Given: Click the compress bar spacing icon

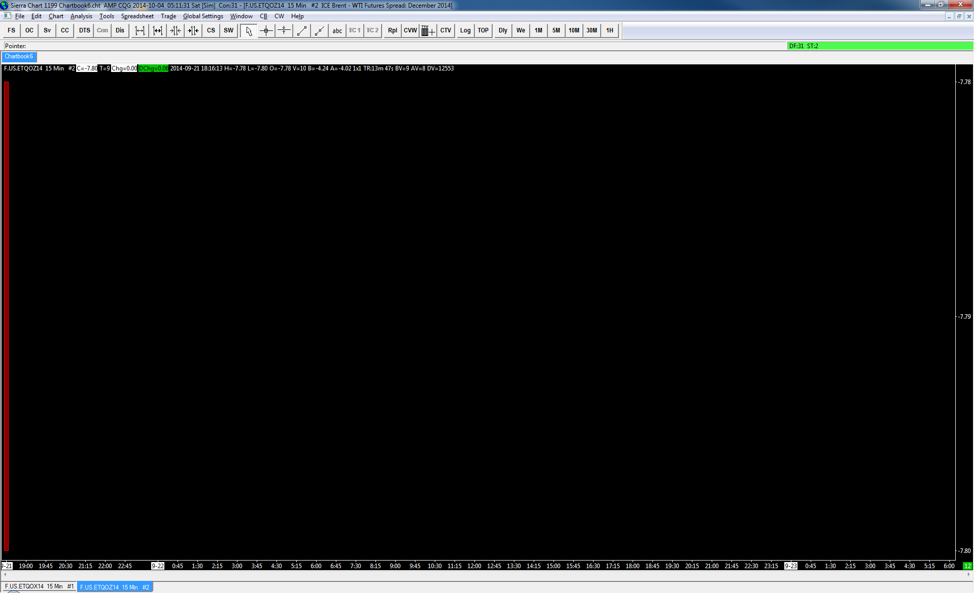Looking at the screenshot, I should 176,31.
